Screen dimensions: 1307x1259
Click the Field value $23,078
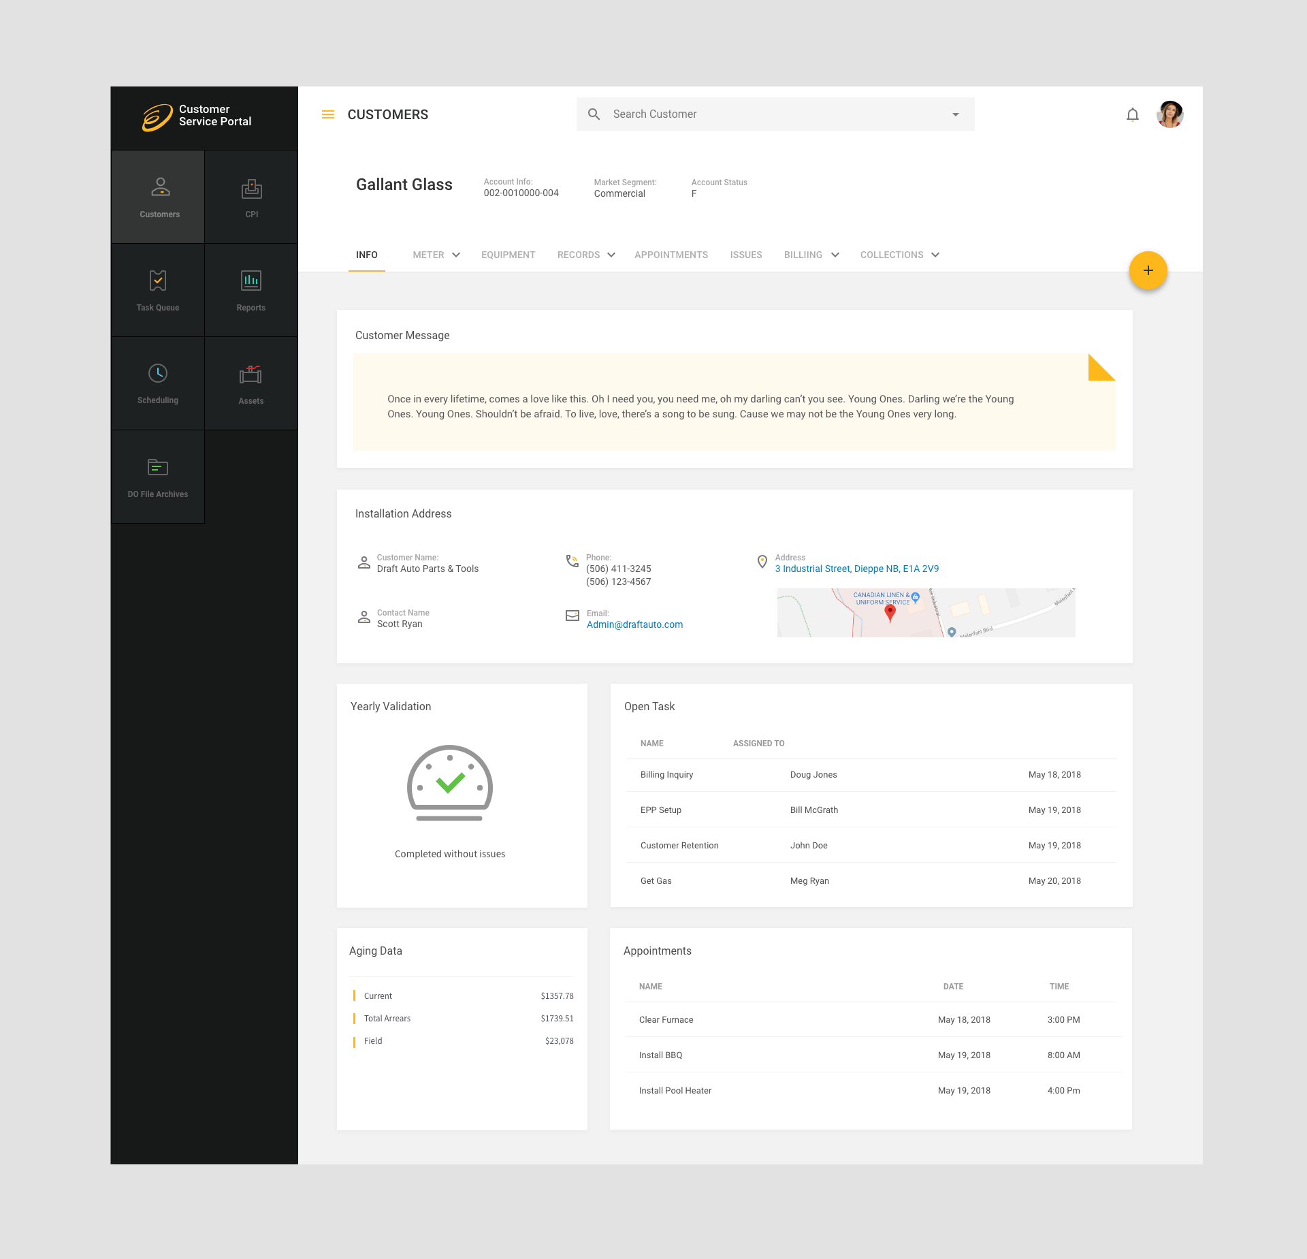tap(559, 1041)
